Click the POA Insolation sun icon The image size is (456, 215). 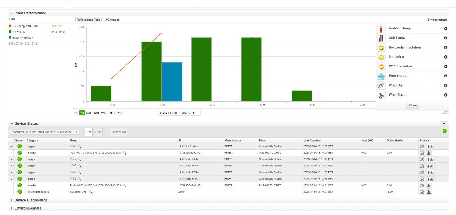[381, 67]
